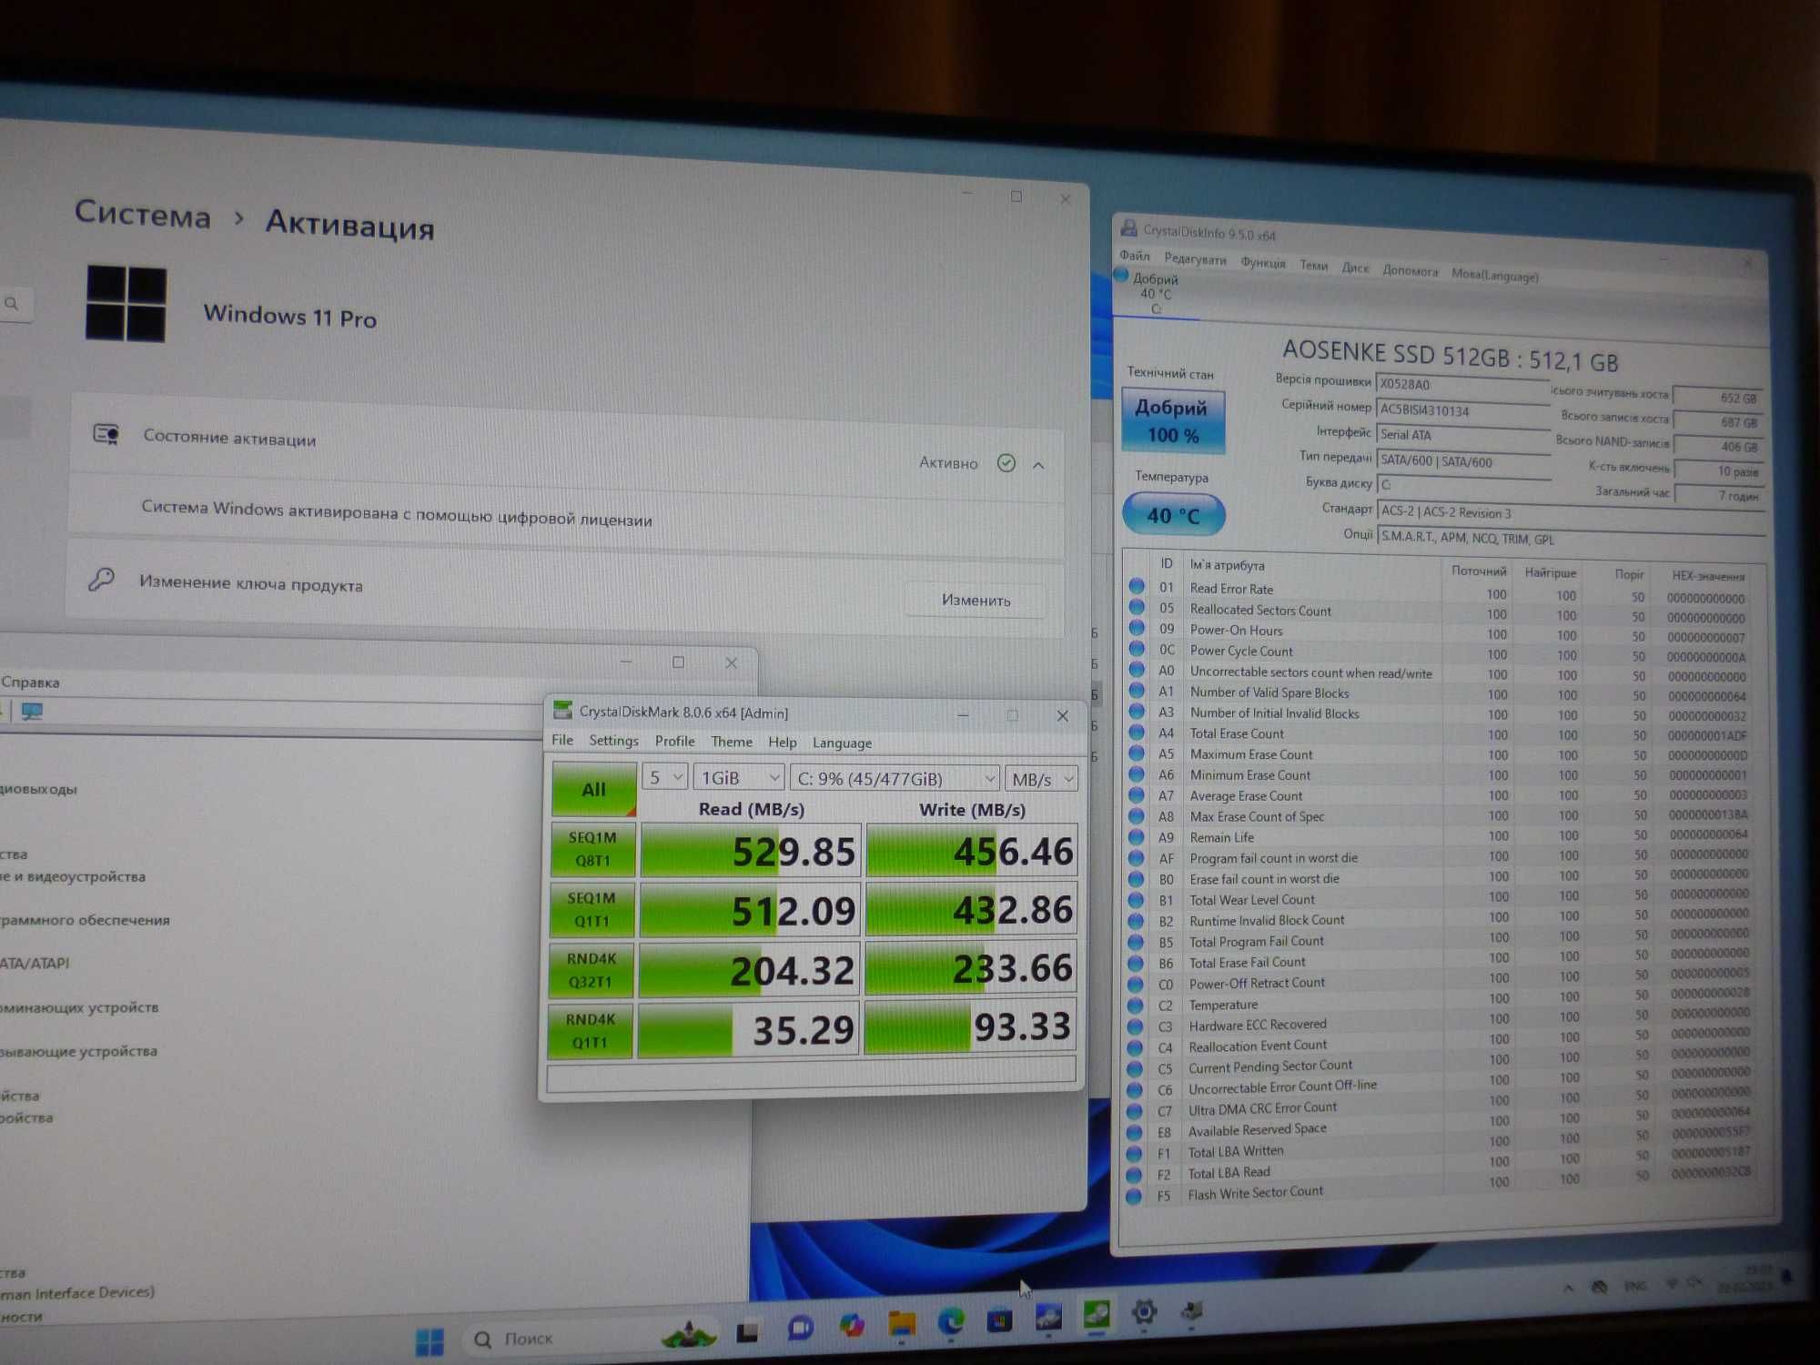The width and height of the screenshot is (1820, 1365).
Task: Select the Reallocated Sectors Count attribute row
Action: tap(1443, 613)
